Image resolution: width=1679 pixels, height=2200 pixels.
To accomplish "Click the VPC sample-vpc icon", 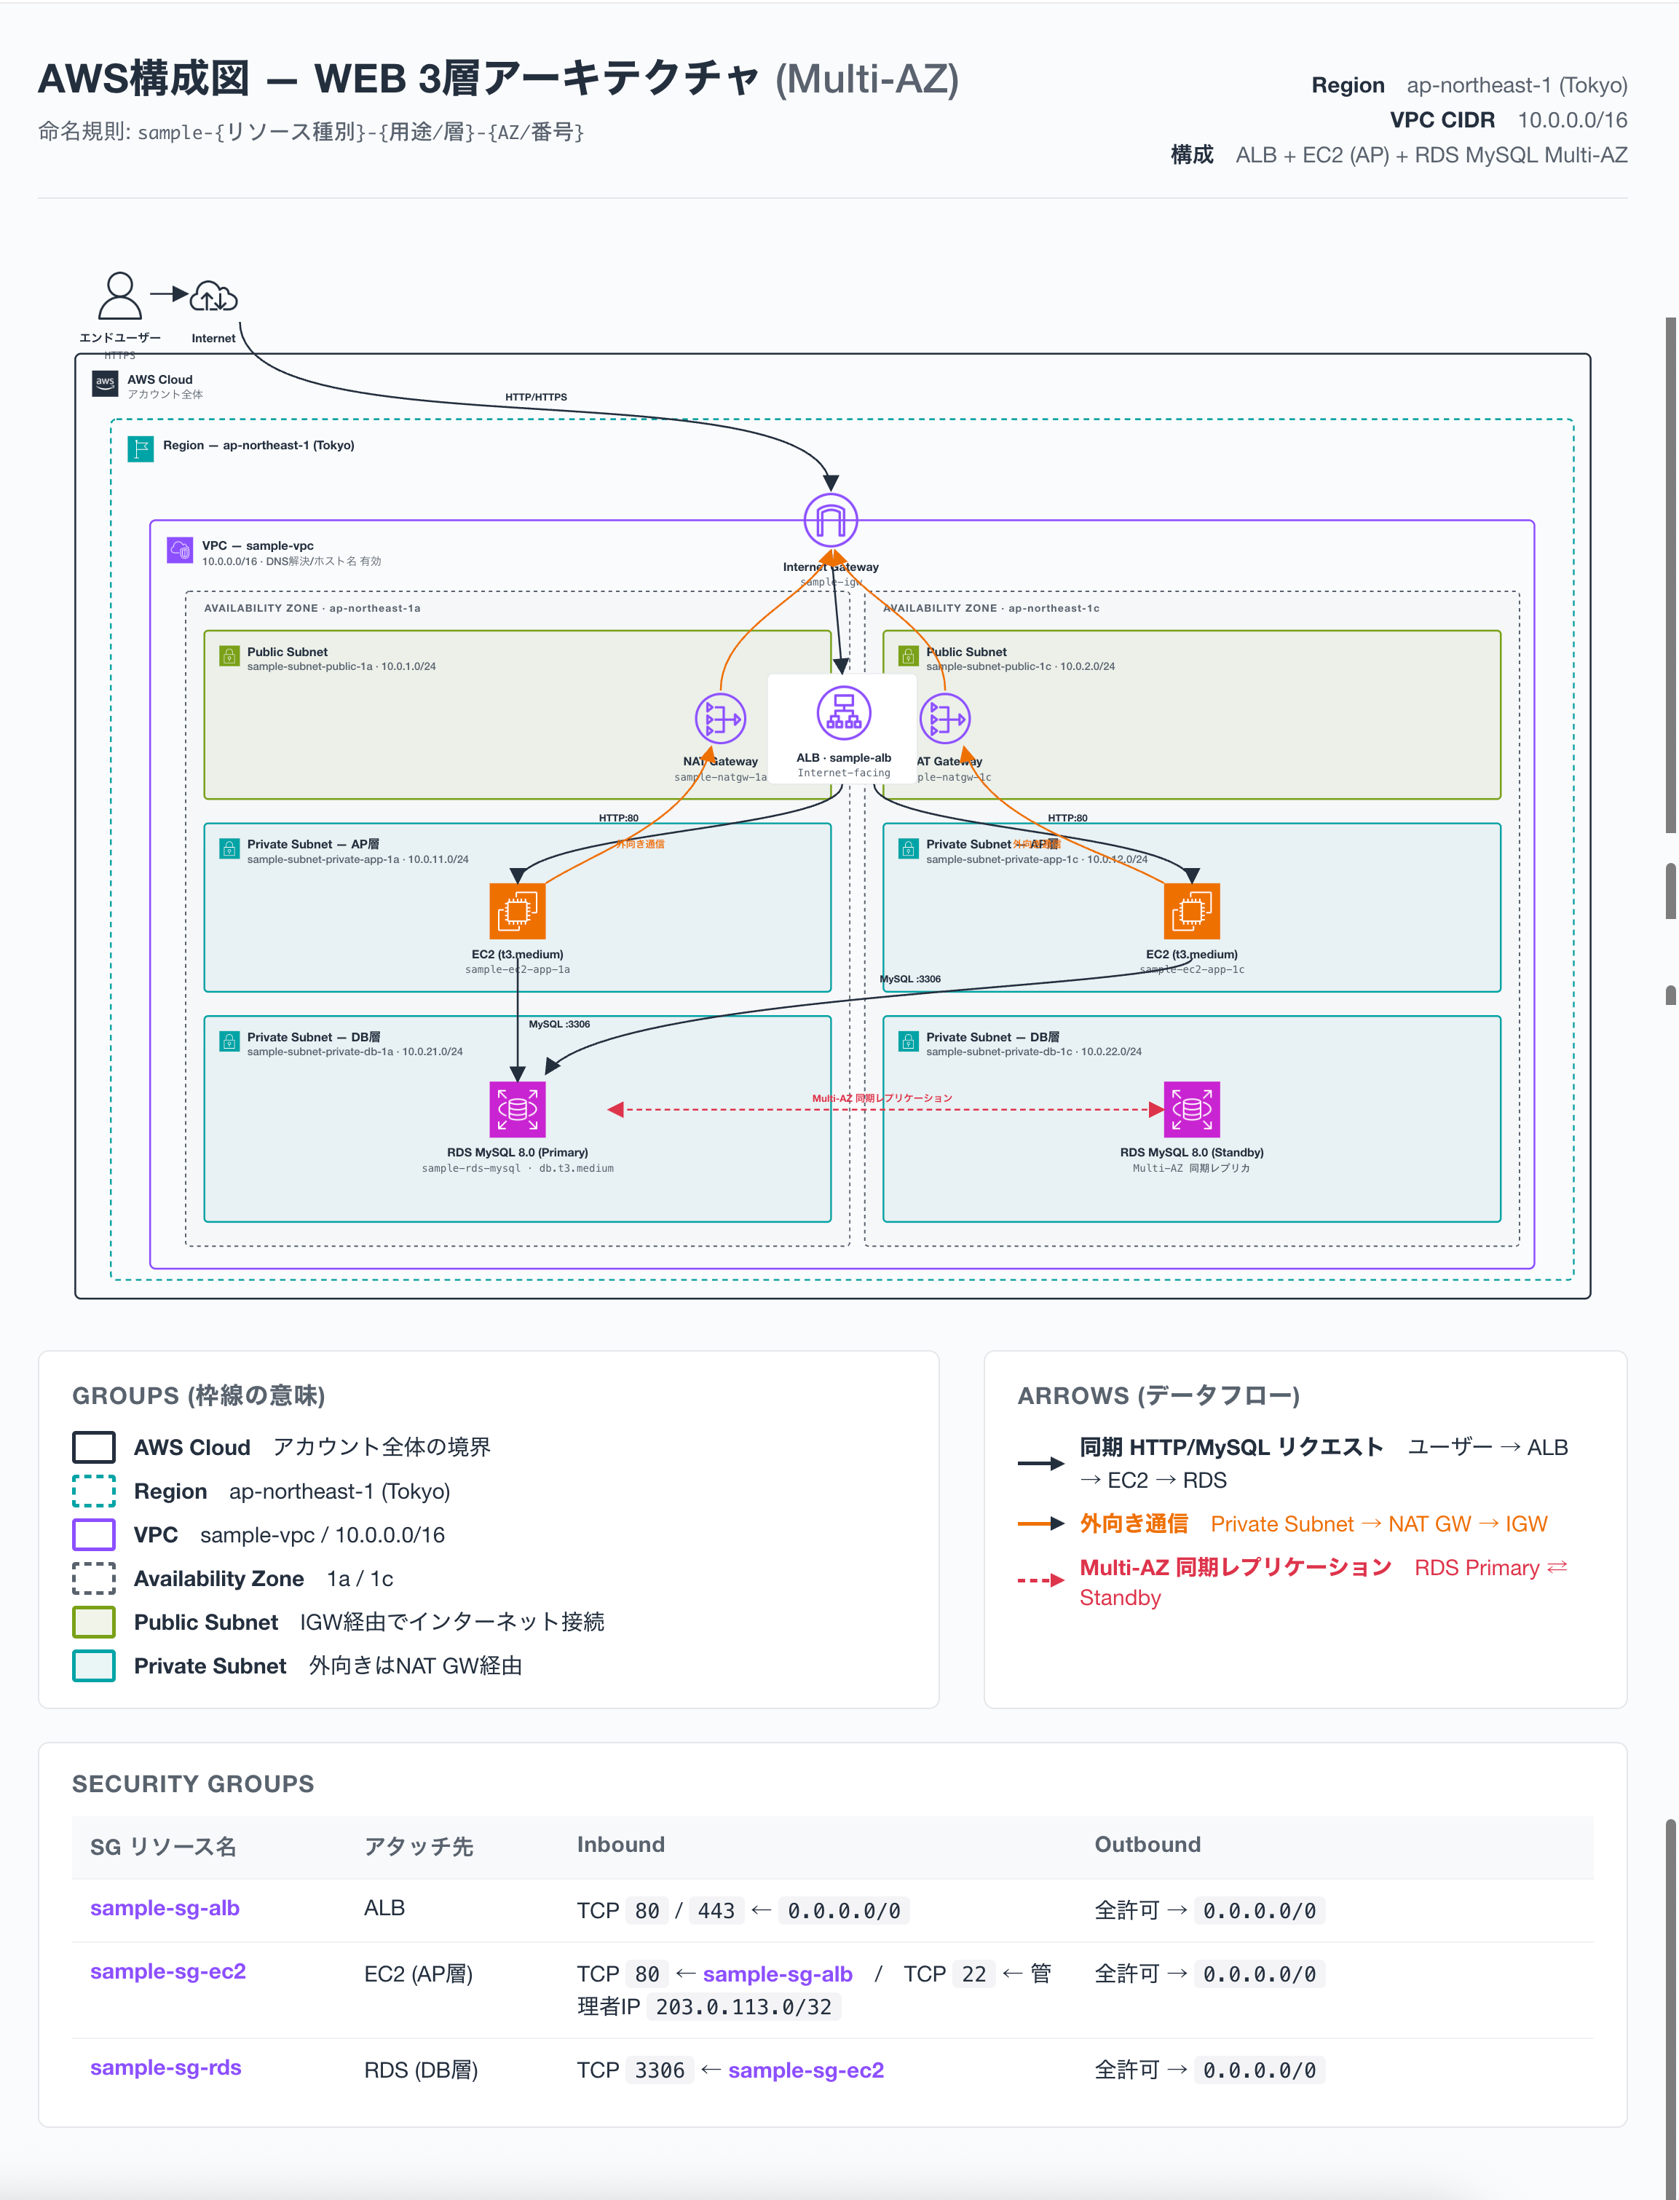I will pyautogui.click(x=180, y=550).
